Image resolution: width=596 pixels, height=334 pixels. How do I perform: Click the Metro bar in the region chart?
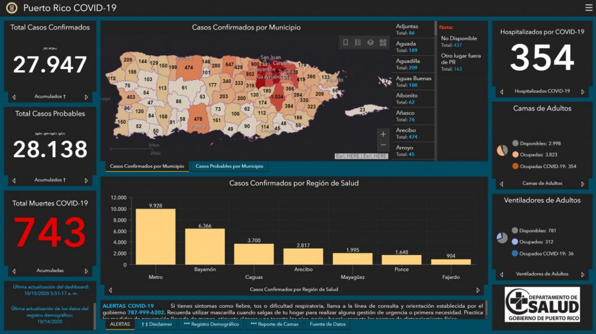coord(155,236)
